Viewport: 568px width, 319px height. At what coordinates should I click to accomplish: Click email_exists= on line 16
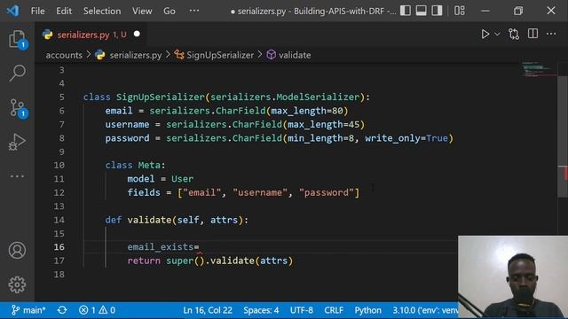point(163,247)
